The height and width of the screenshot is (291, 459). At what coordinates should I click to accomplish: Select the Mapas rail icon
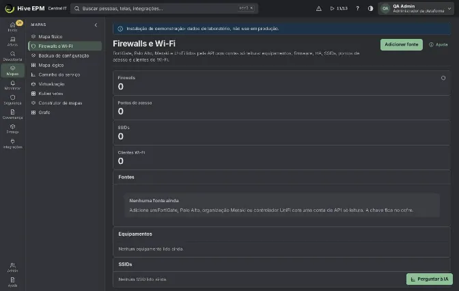(12, 70)
